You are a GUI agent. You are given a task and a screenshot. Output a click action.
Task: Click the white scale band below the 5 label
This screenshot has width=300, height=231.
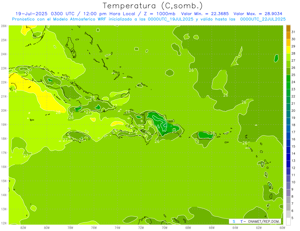pyautogui.click(x=288, y=222)
